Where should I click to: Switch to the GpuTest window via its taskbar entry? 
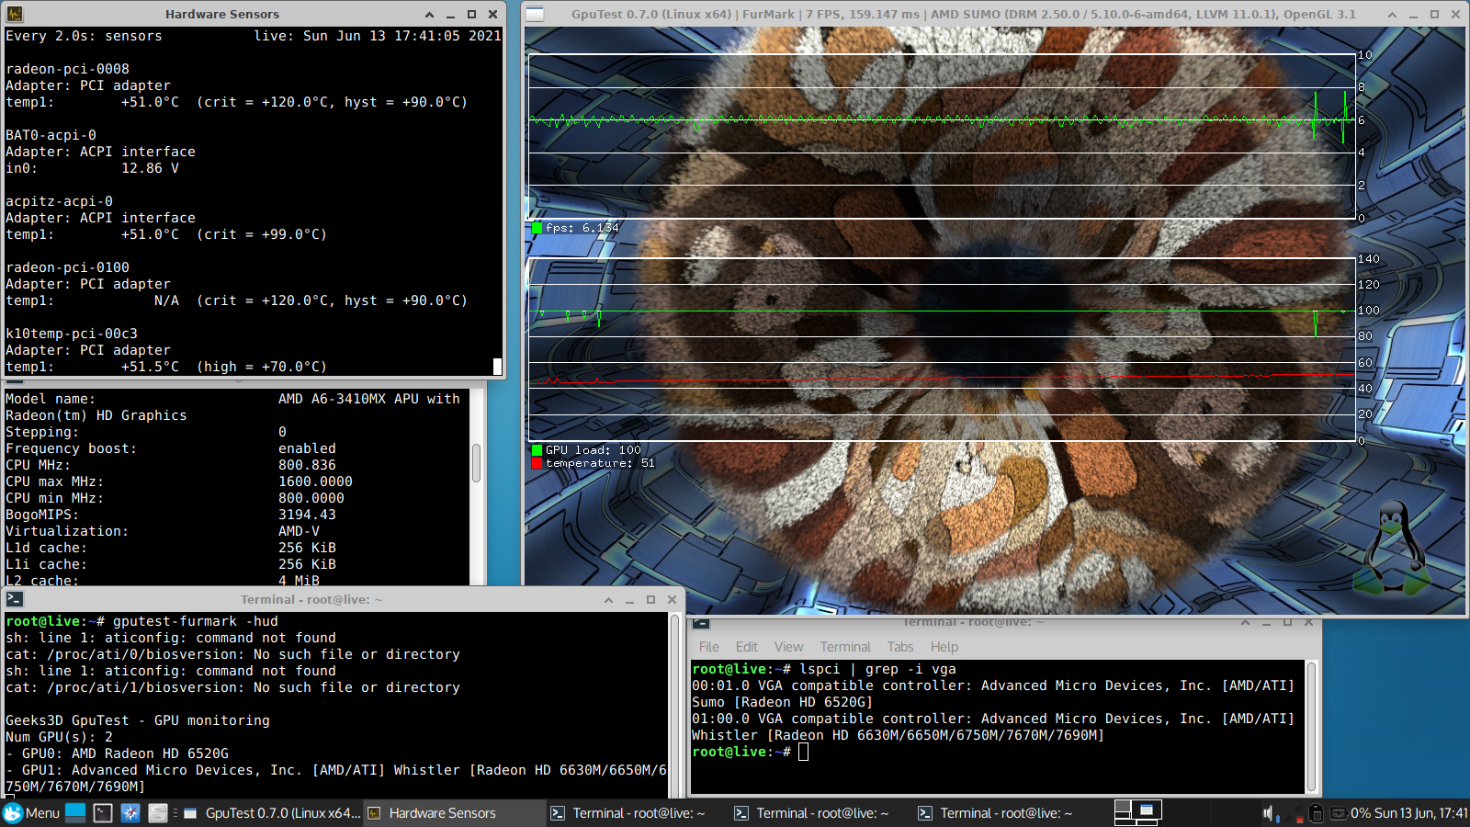click(276, 813)
